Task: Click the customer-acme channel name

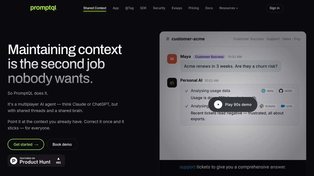Action: [188, 39]
